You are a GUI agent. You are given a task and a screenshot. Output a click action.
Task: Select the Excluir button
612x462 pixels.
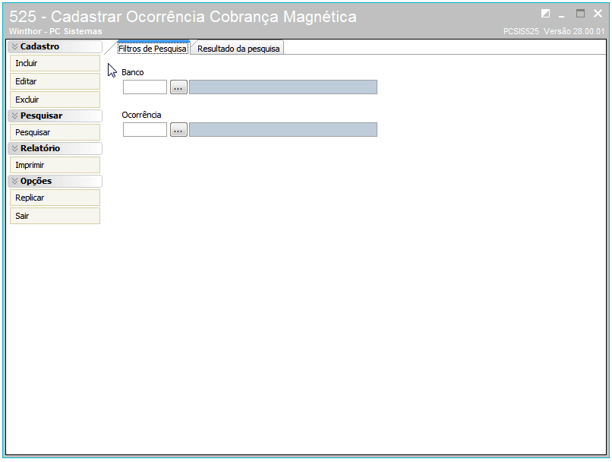pyautogui.click(x=55, y=100)
